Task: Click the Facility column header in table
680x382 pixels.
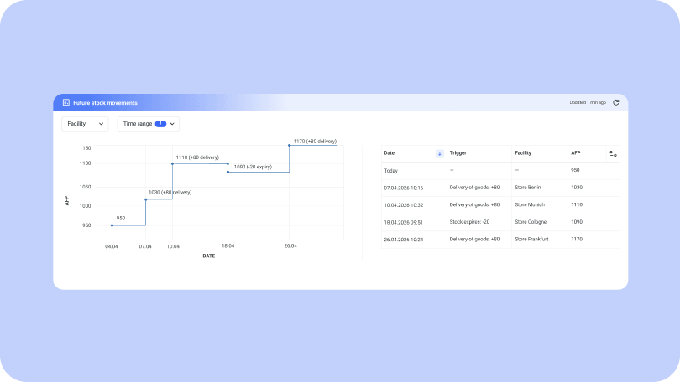Action: tap(523, 153)
